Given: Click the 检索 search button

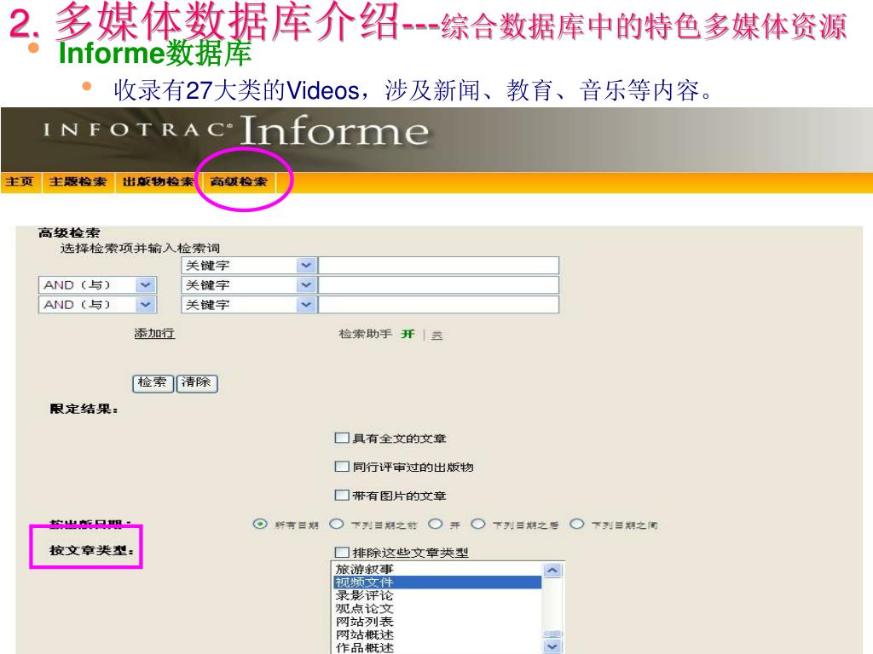Looking at the screenshot, I should click(x=153, y=383).
